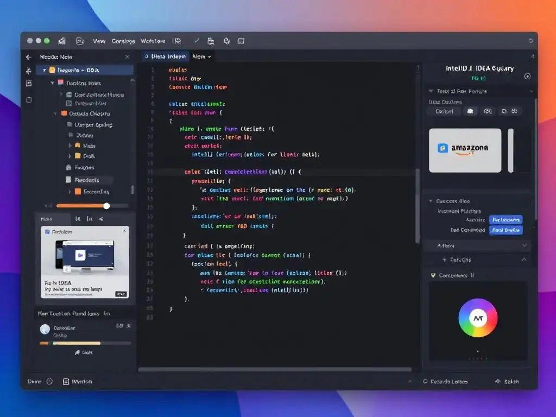Viewport: 556px width, 417px height.
Task: Open the amazona card thumbnail
Action: [x=465, y=150]
